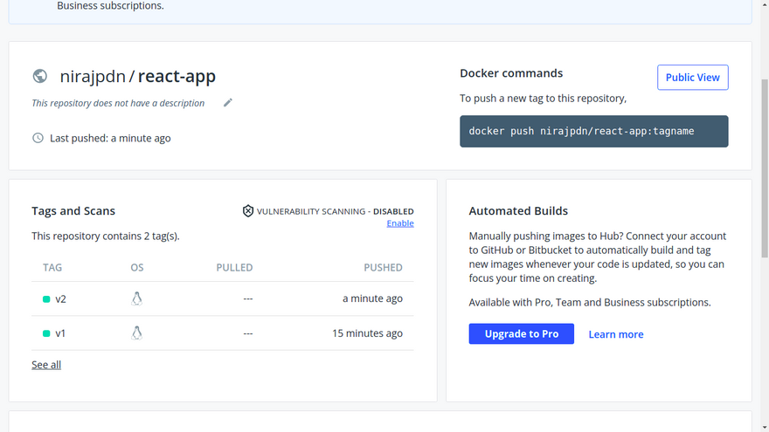The width and height of the screenshot is (769, 432).
Task: Enable vulnerability scanning via the Enable link
Action: pos(400,223)
